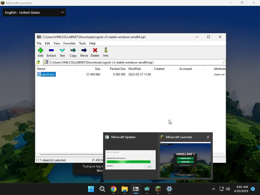Open network status in system tray

[x=221, y=189]
